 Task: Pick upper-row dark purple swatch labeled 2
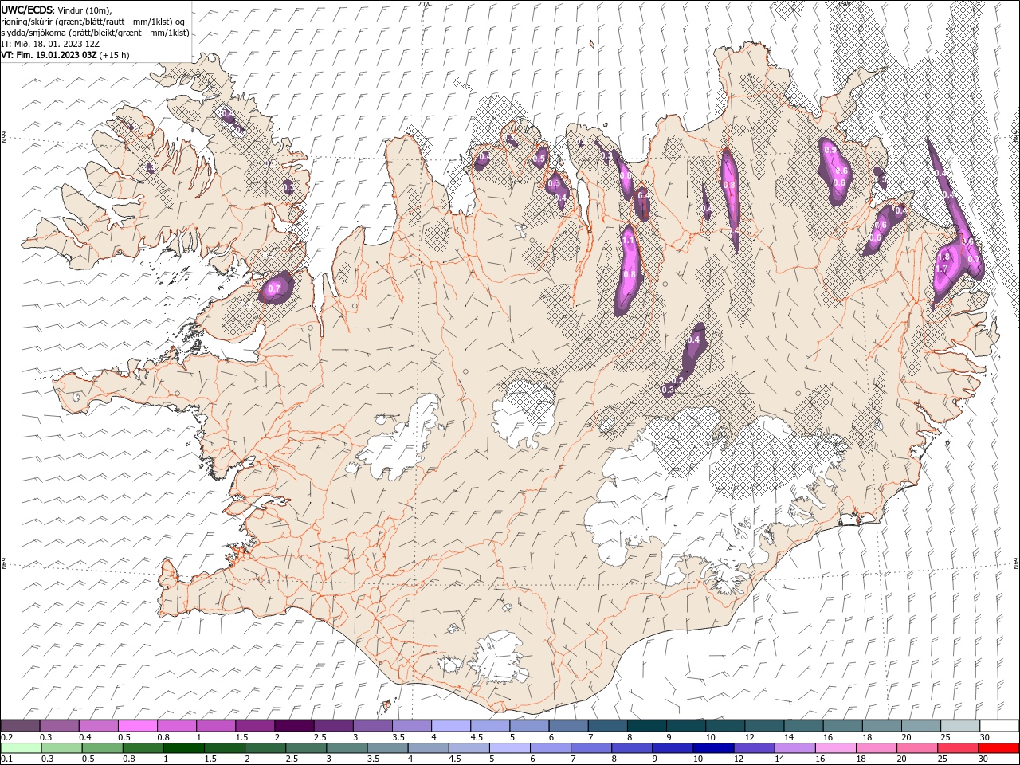pos(294,726)
